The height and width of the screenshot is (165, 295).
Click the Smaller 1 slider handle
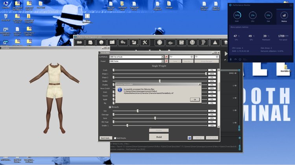[x=127, y=125]
